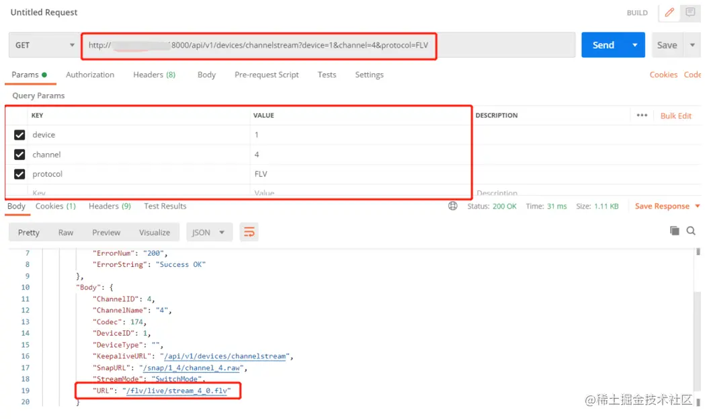Click the Size 1.11 KB text
The height and width of the screenshot is (419, 705).
(597, 206)
